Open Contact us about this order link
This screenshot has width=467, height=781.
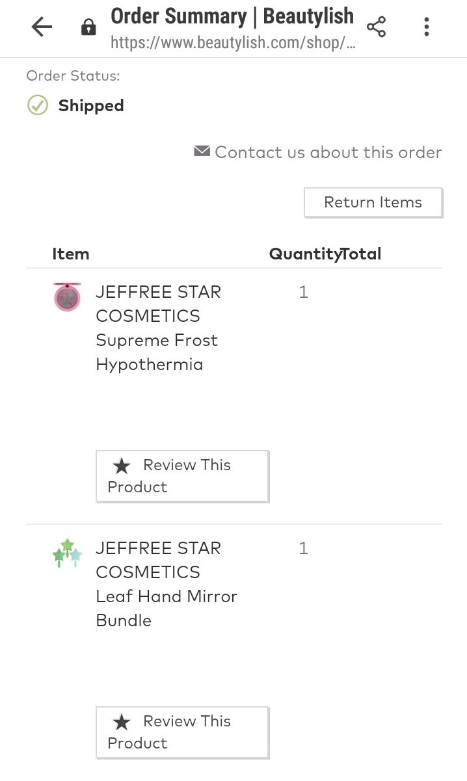tap(328, 152)
